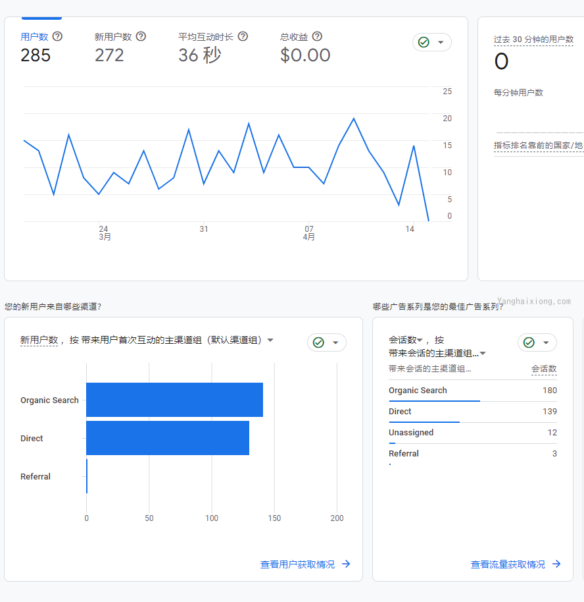Click Referral row in sessions table
Screen dimensions: 584x602
472,454
